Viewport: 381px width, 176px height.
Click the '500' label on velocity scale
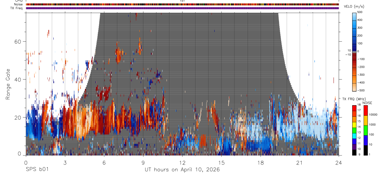360,12
